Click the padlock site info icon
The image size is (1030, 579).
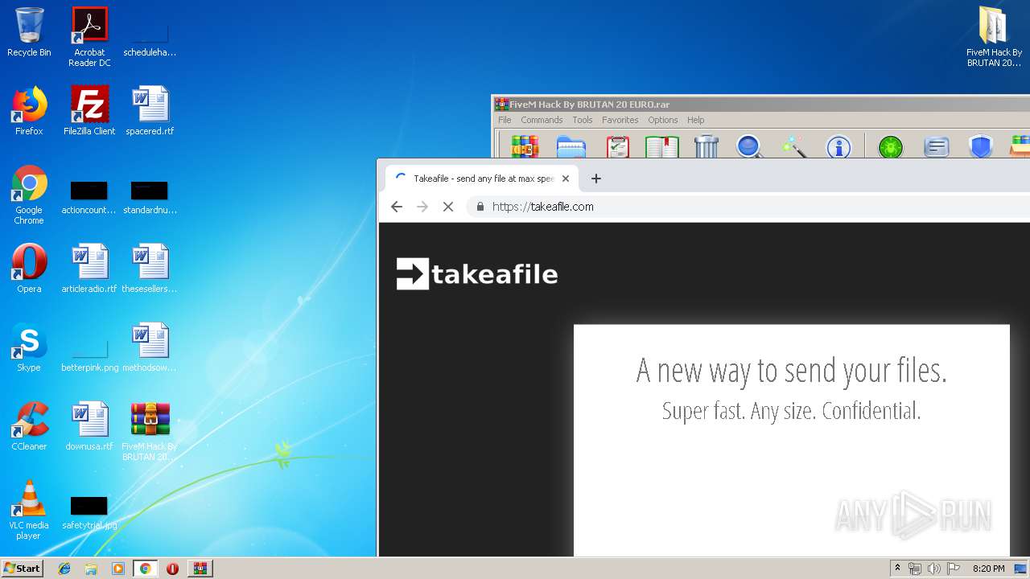[x=480, y=207]
